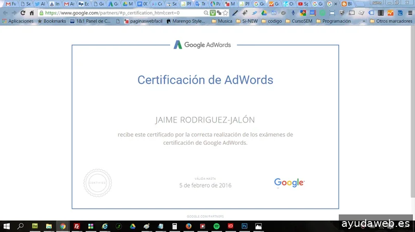Click the microphone extension icon
The image size is (415, 232).
pos(293,12)
